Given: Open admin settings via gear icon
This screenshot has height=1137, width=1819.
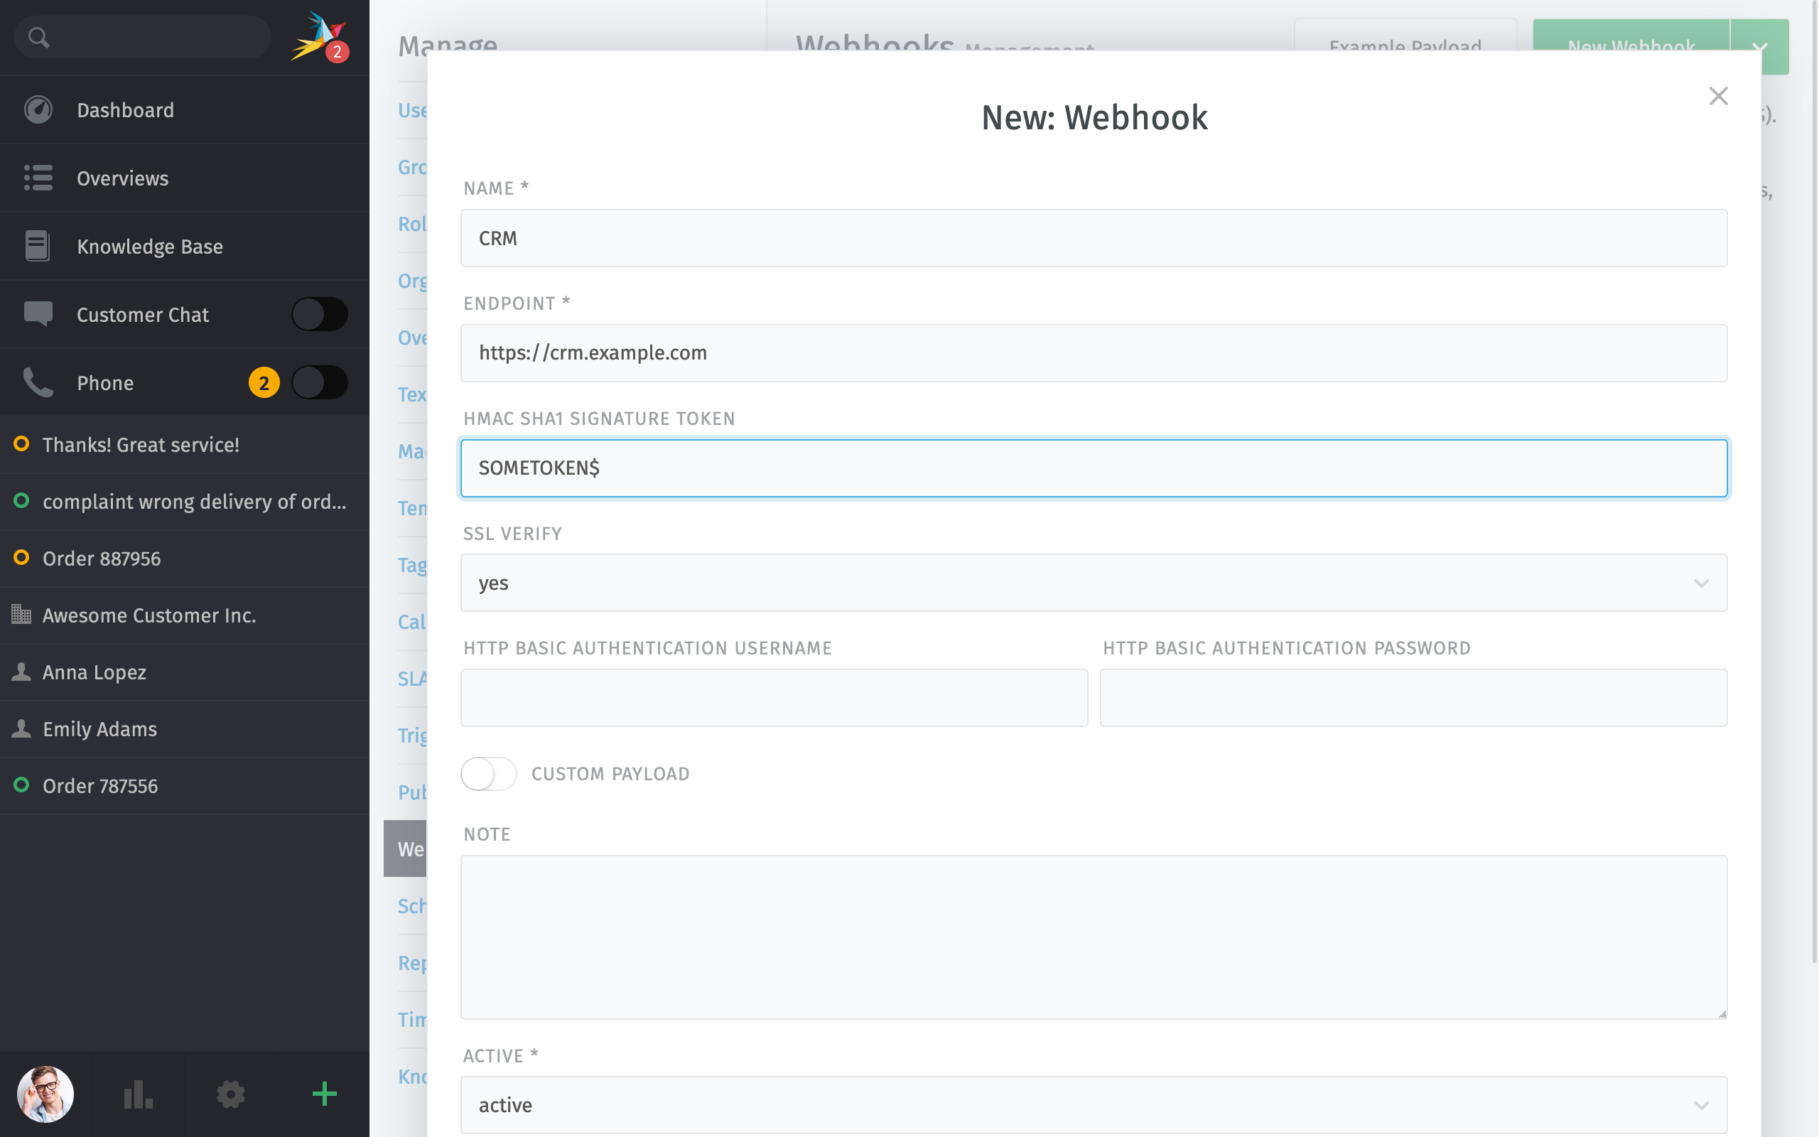Looking at the screenshot, I should coord(230,1094).
